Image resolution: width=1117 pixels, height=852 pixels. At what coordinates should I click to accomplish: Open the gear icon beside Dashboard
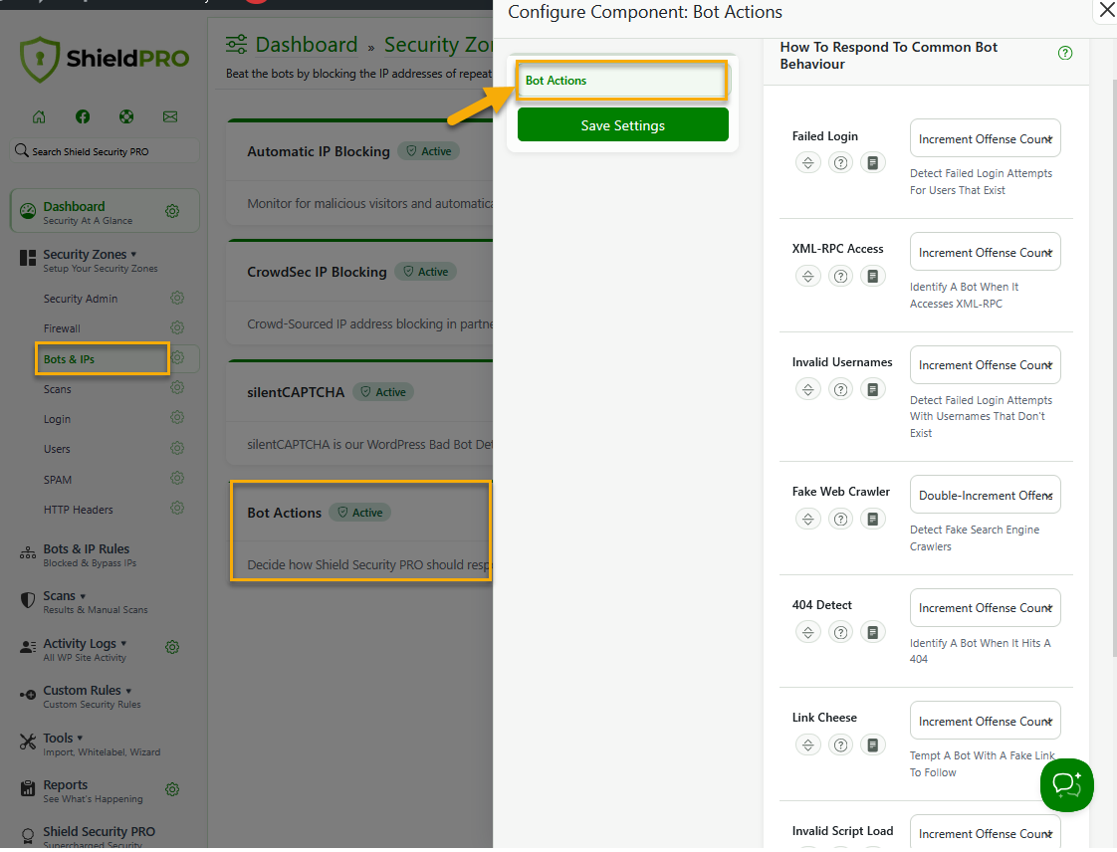coord(172,212)
